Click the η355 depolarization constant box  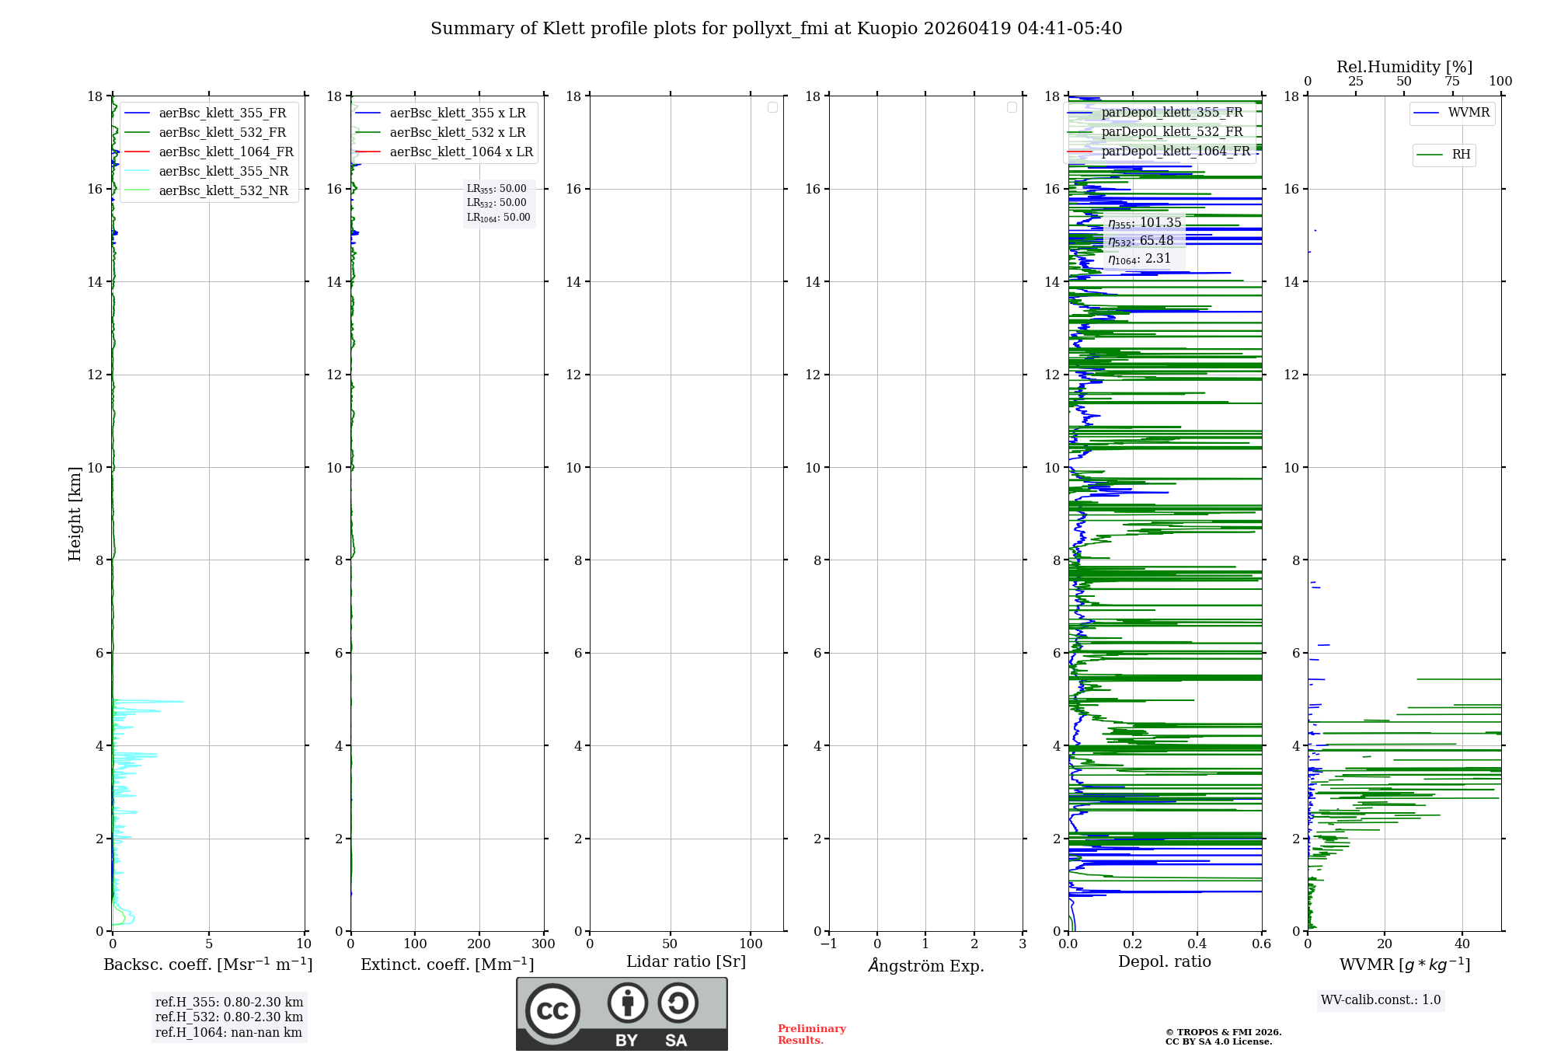click(1145, 223)
